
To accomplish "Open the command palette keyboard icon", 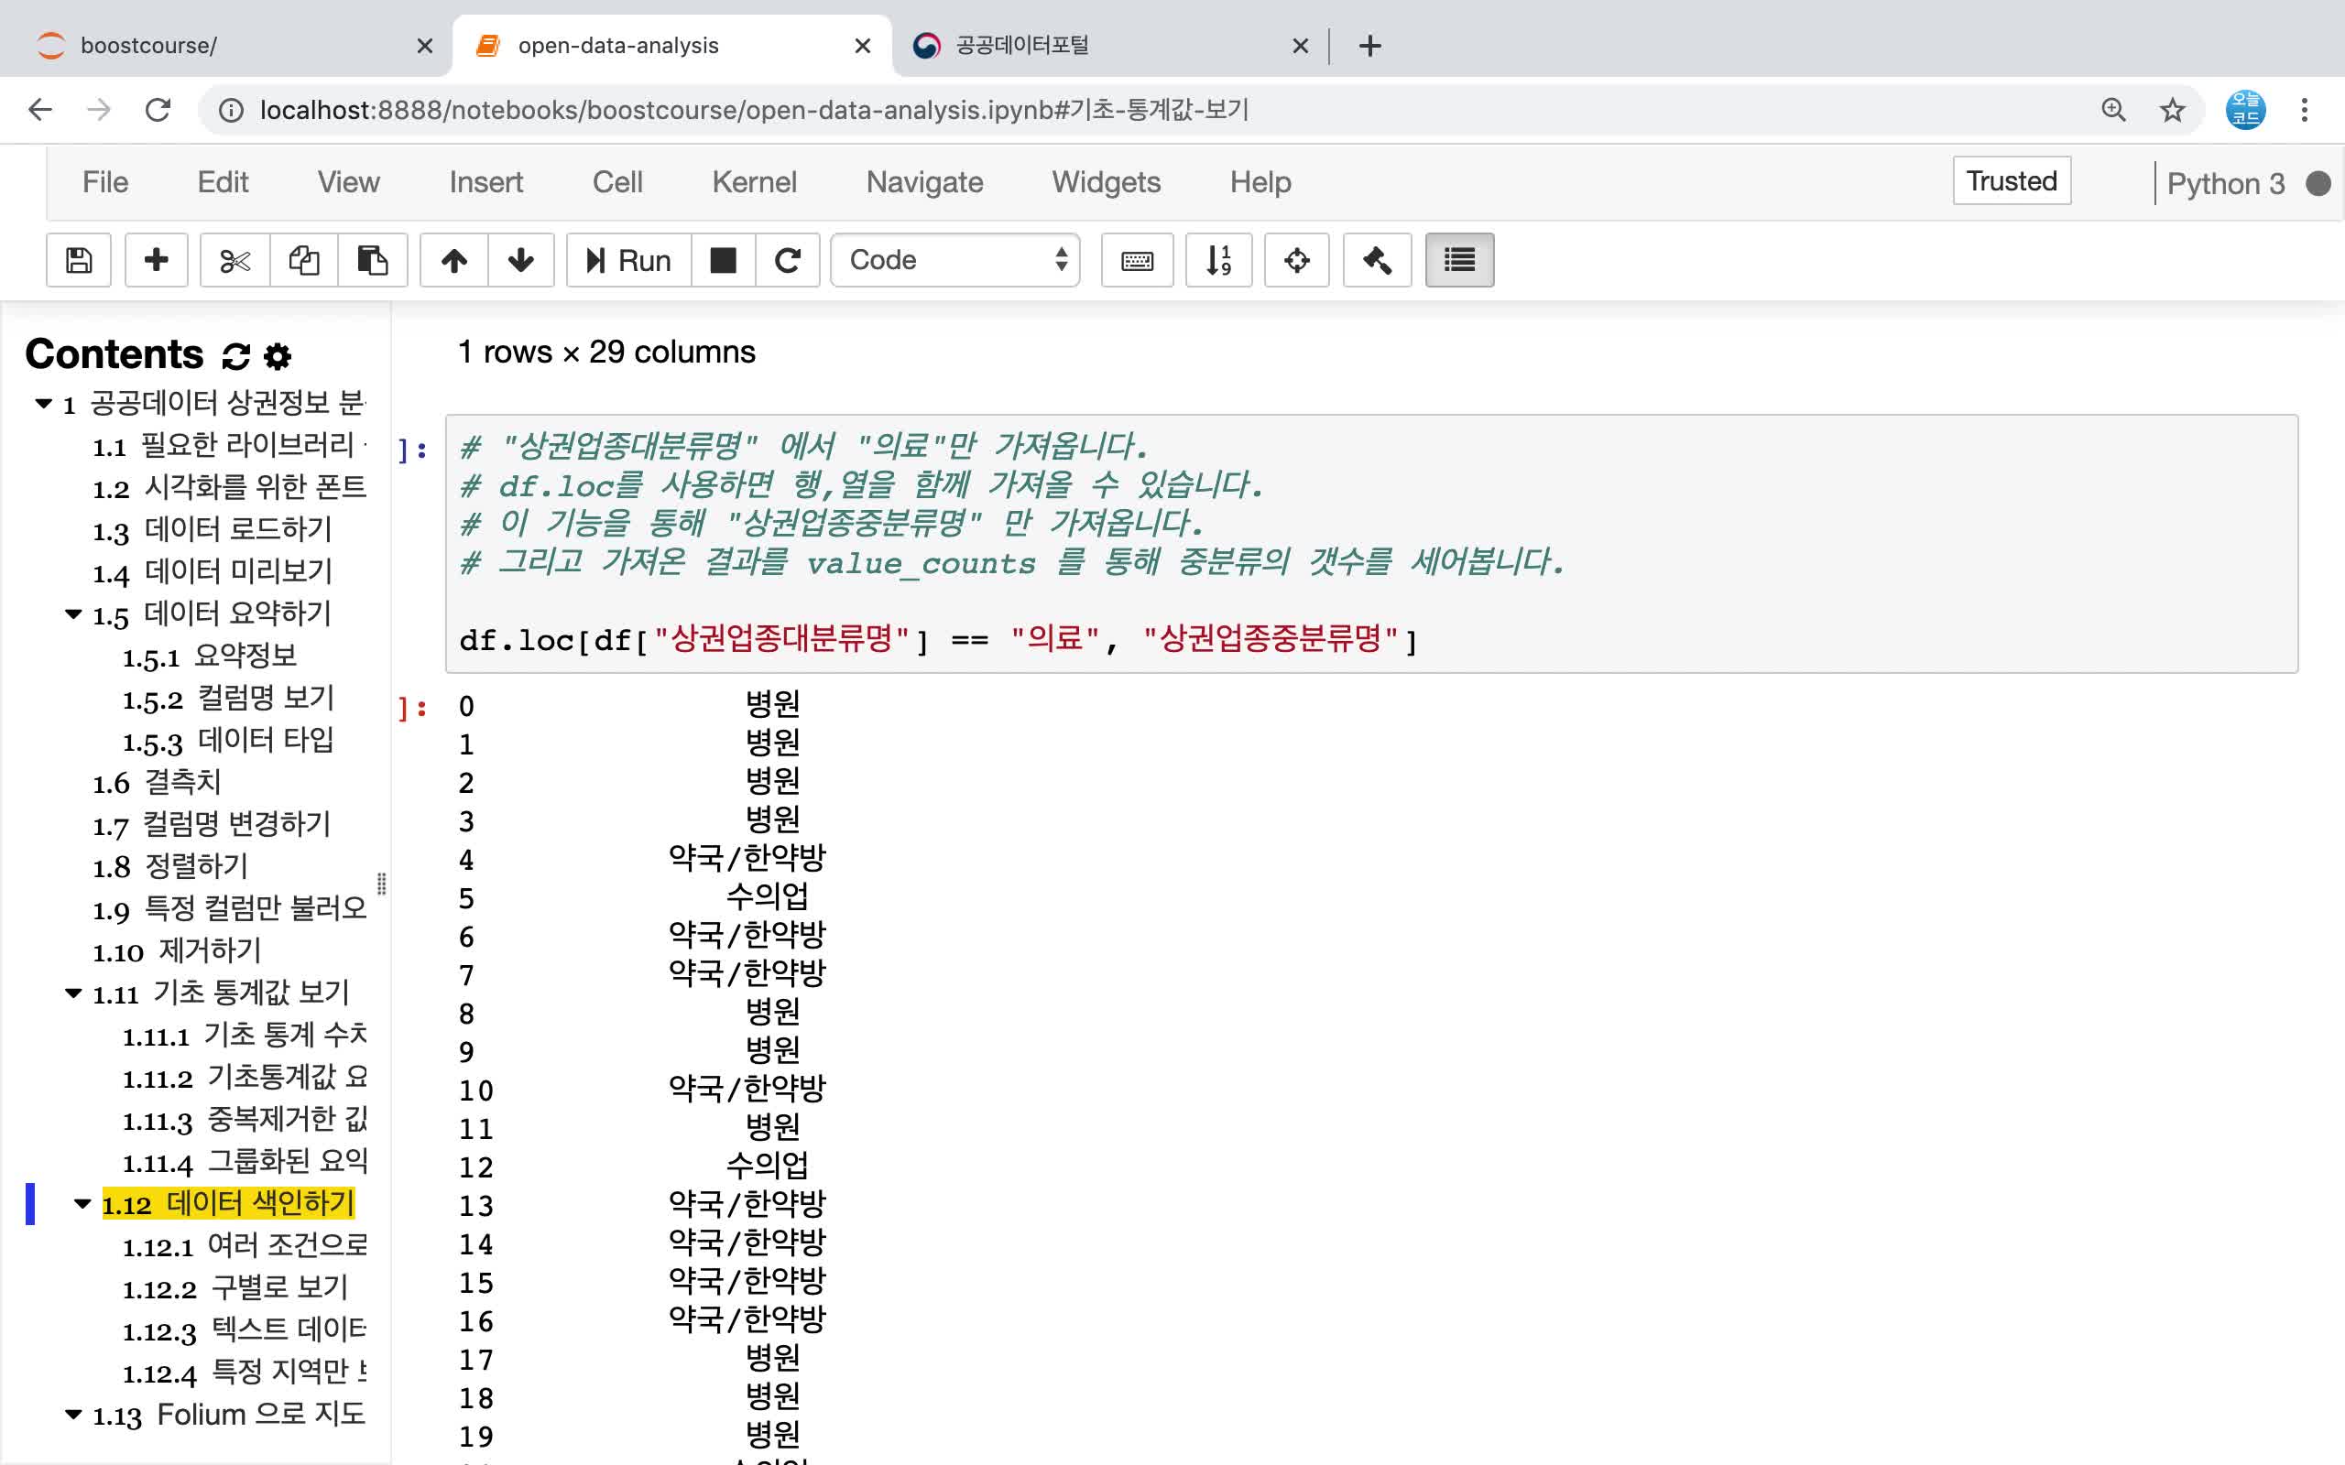I will [x=1137, y=260].
